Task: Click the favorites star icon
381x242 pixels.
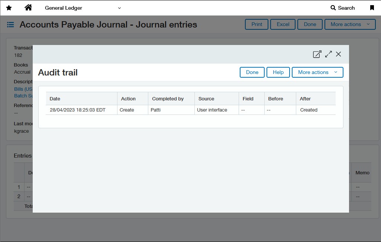Action: 9,8
